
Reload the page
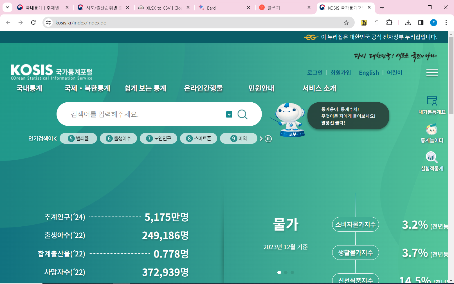[x=33, y=22]
